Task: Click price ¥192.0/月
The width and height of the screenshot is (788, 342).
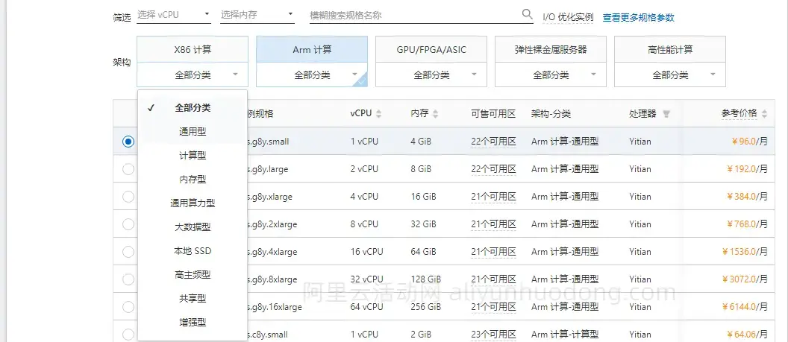Action: [x=747, y=169]
